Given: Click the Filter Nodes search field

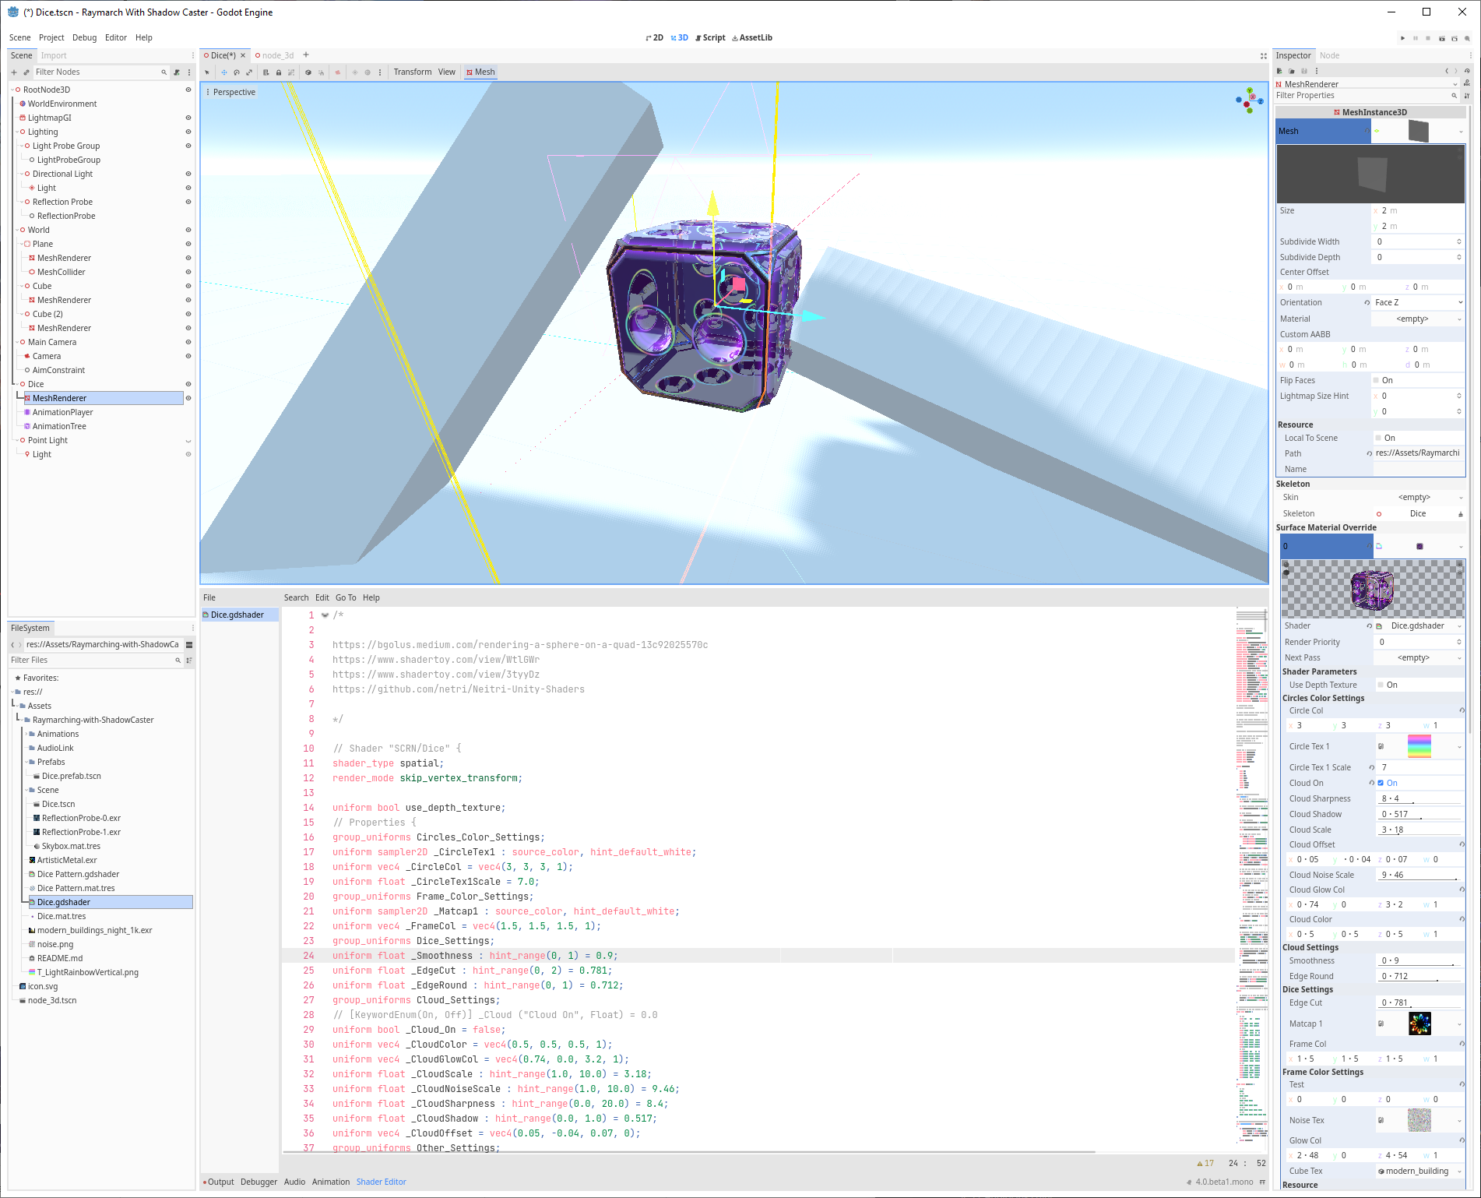Looking at the screenshot, I should pyautogui.click(x=100, y=72).
